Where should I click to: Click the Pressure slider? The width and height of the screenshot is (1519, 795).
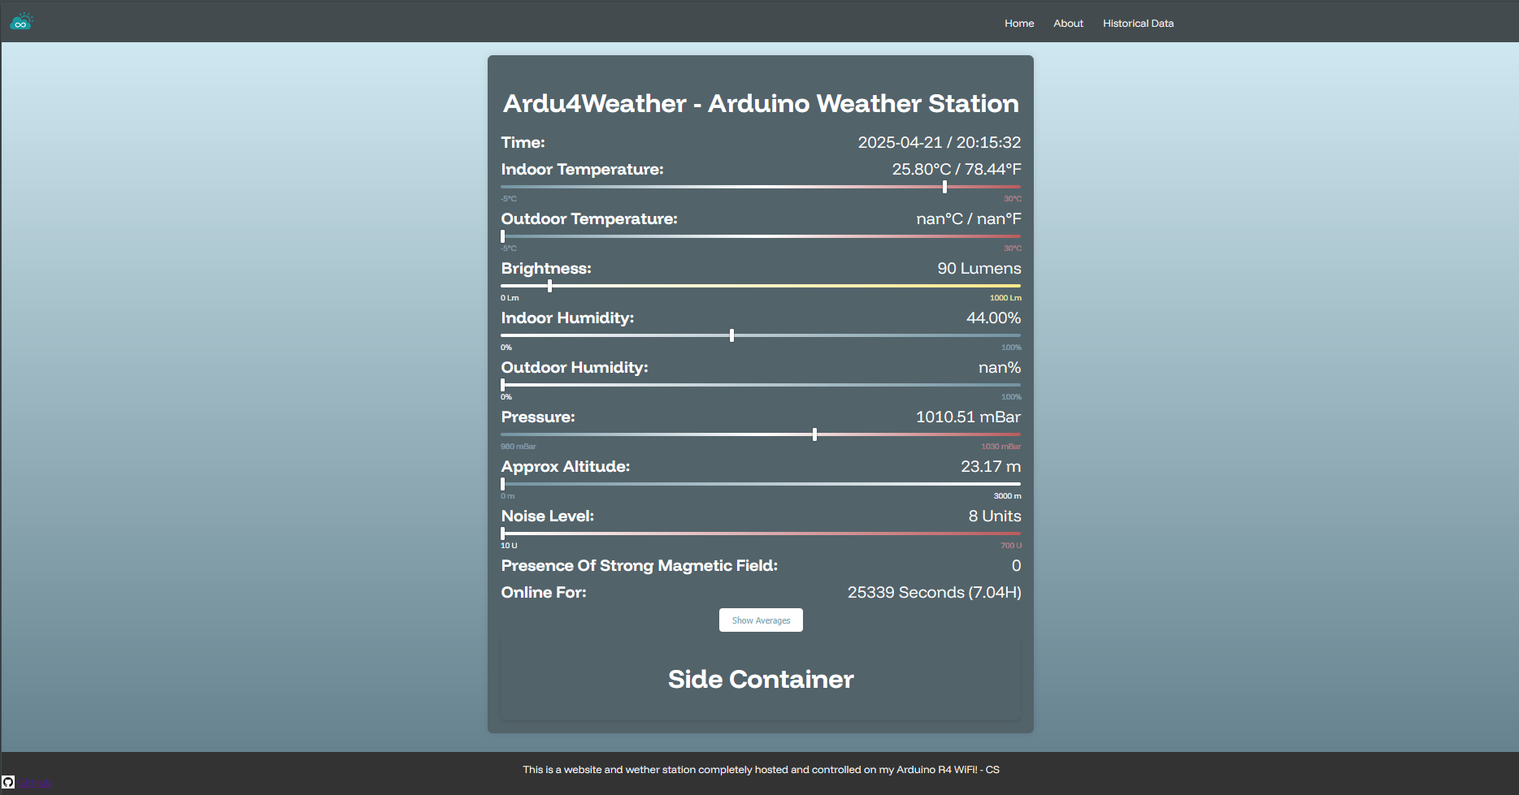point(761,434)
